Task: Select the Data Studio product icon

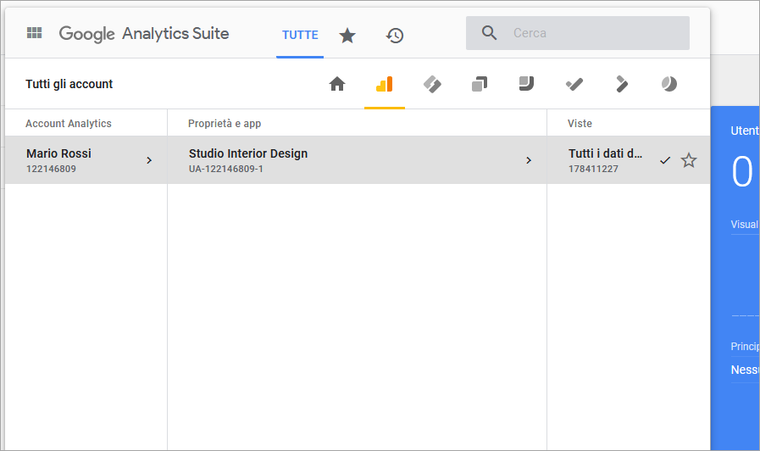Action: (x=526, y=83)
